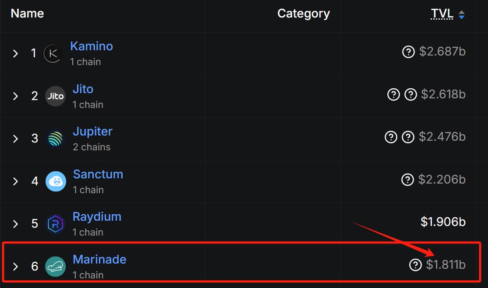Click question mark icon beside Kamino TVL
Screen dimensions: 488x288
pyautogui.click(x=408, y=52)
